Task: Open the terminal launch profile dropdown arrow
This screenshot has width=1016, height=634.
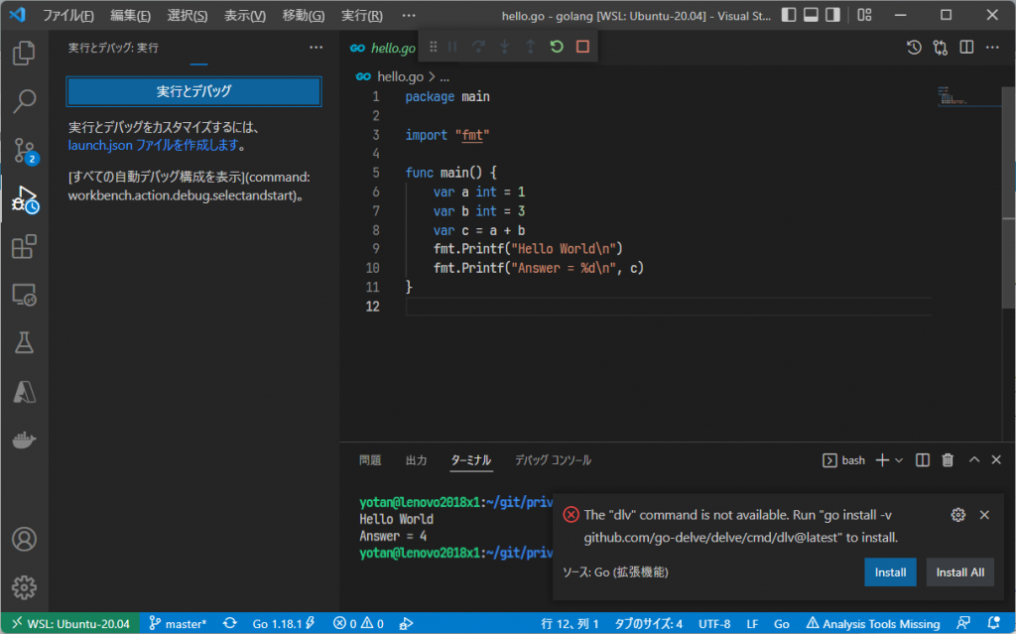Action: [899, 460]
